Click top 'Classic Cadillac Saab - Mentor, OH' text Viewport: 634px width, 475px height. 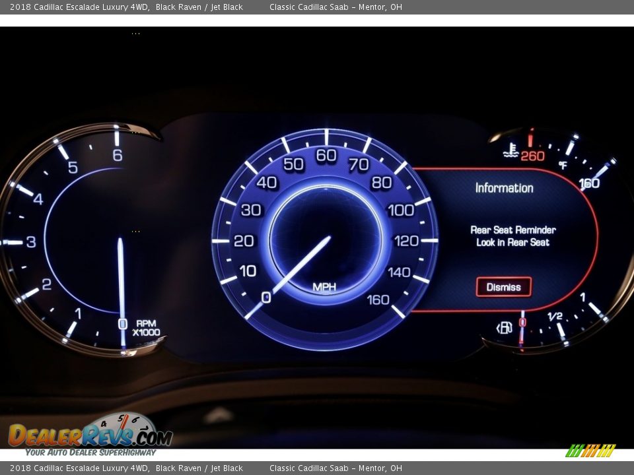(335, 7)
